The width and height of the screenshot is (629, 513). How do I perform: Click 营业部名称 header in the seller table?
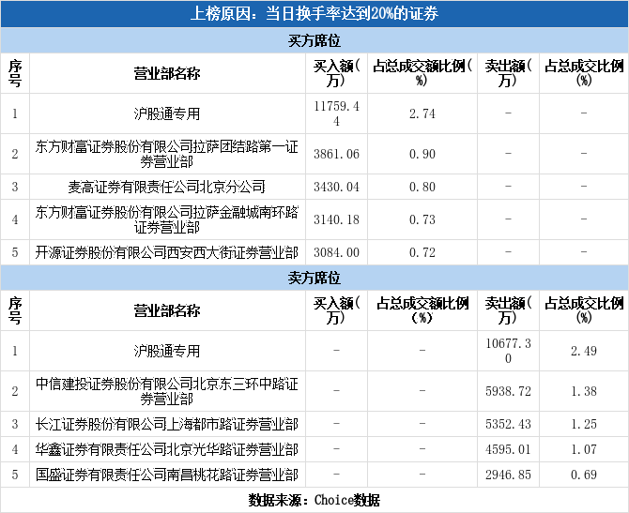coord(167,310)
